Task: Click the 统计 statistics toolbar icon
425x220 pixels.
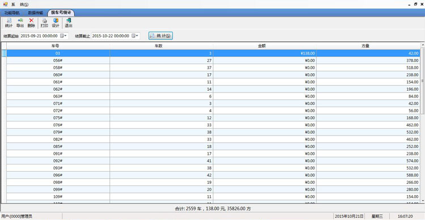Action: [x=8, y=23]
